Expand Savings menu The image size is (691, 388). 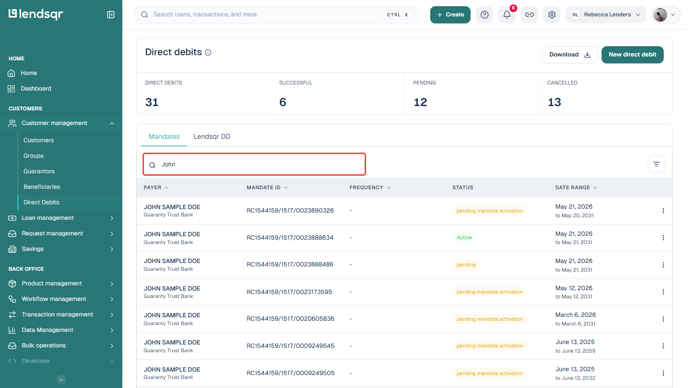61,249
